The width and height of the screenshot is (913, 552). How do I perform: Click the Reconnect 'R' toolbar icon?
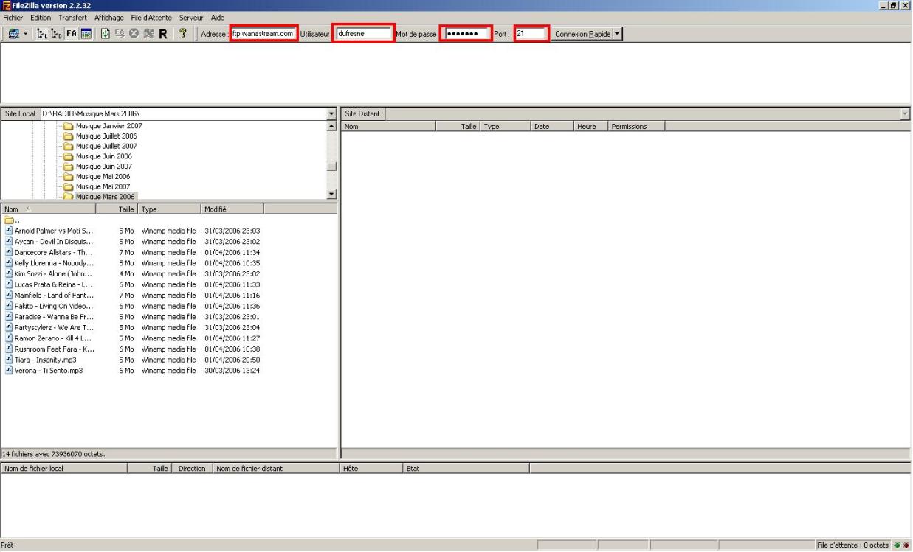click(162, 34)
